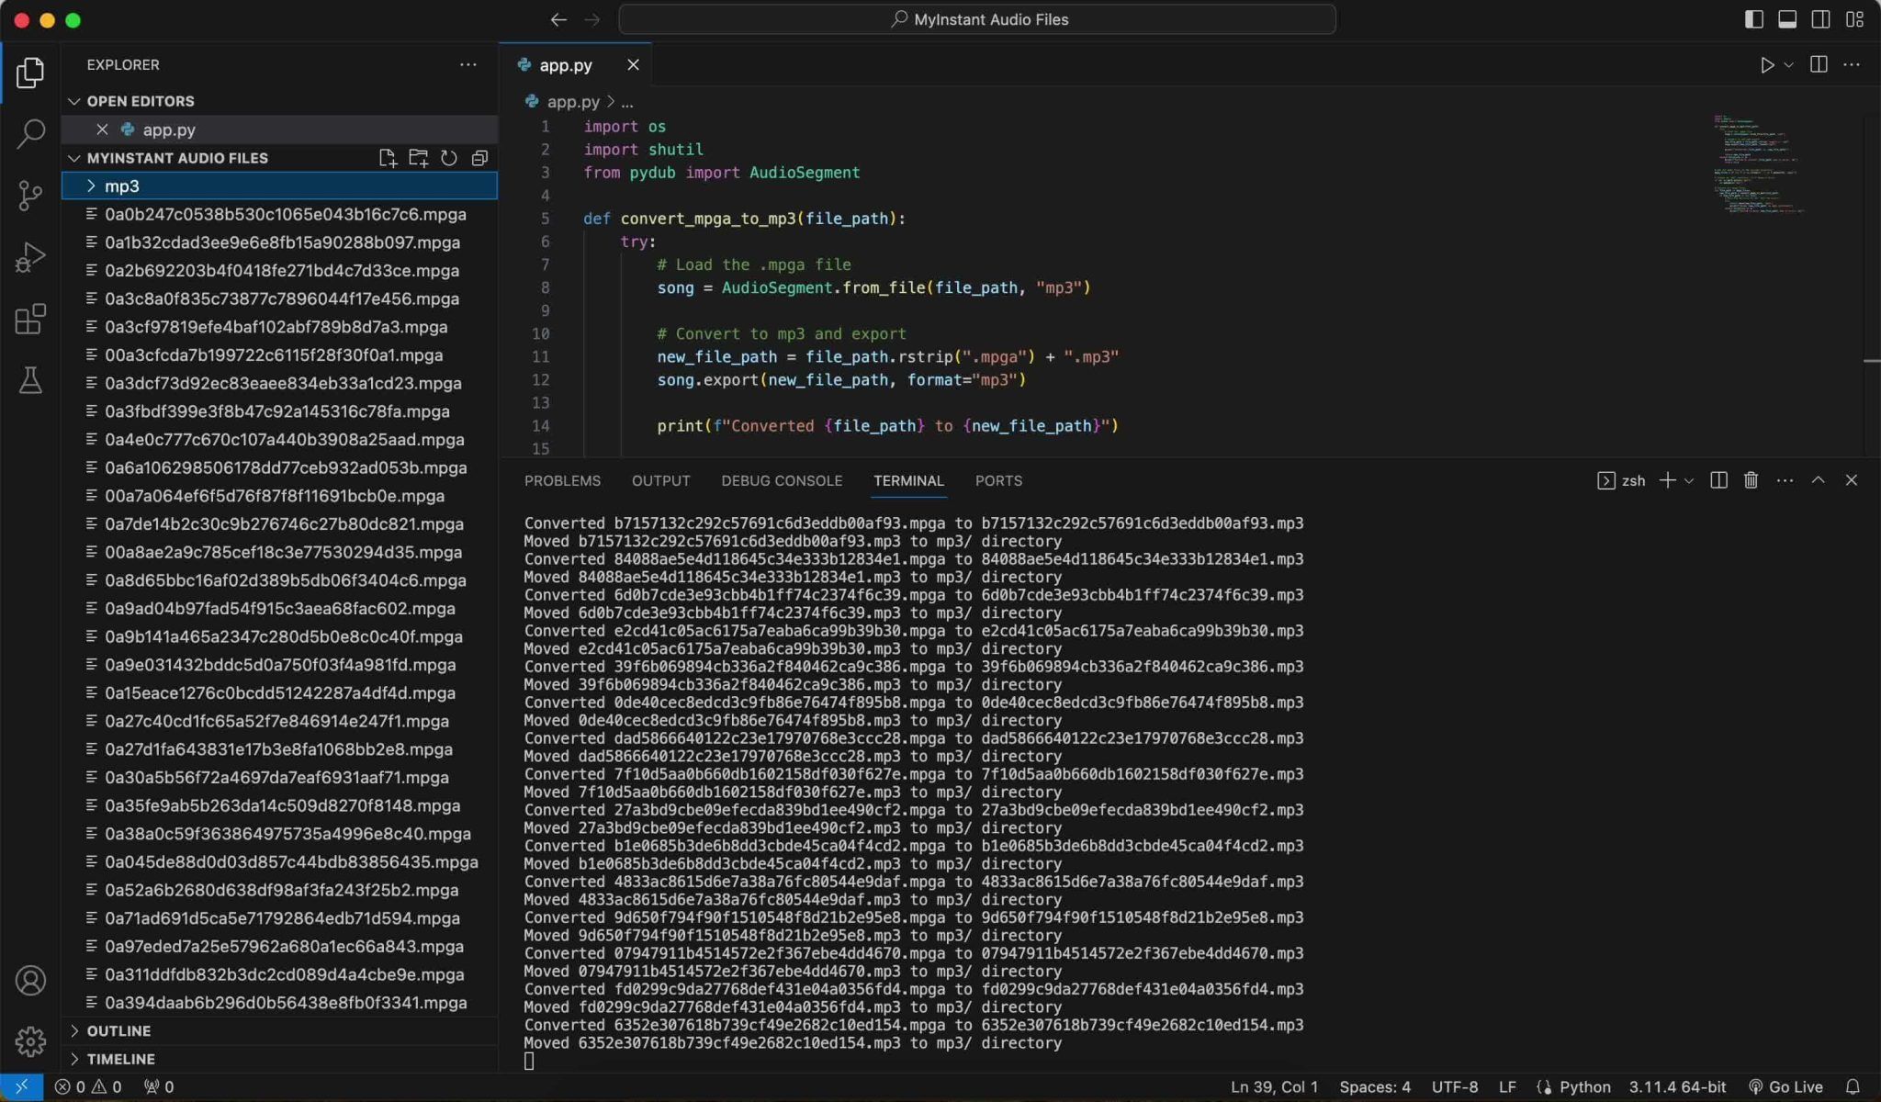Image resolution: width=1881 pixels, height=1102 pixels.
Task: Click the MyInstant Audio Files search box
Action: 977,19
